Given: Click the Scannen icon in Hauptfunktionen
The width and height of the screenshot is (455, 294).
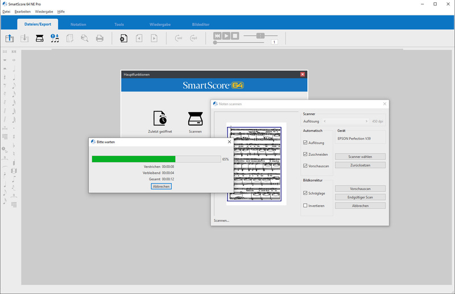Looking at the screenshot, I should coord(195,118).
